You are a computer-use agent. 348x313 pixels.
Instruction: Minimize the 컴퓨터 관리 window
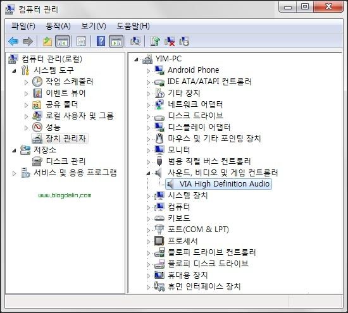tap(288, 8)
